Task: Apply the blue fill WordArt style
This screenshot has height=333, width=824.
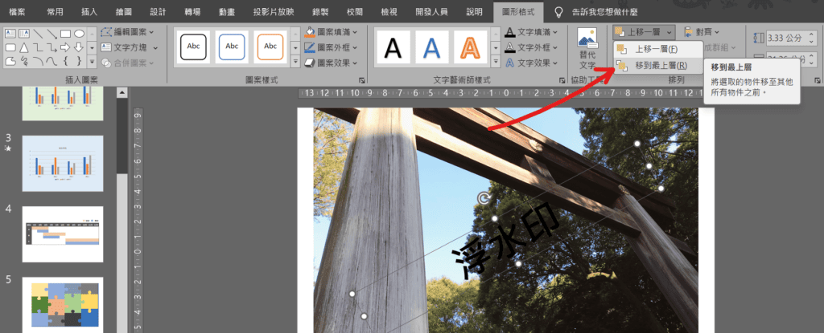Action: click(431, 47)
